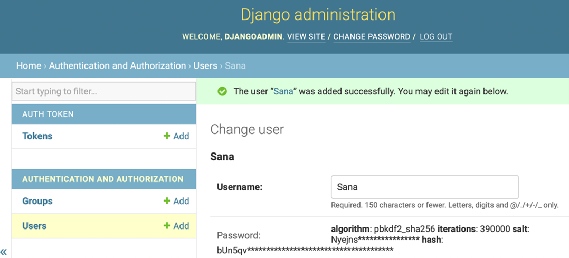Screen dimensions: 569x258
Task: Select Users in the sidebar
Action: pos(34,226)
